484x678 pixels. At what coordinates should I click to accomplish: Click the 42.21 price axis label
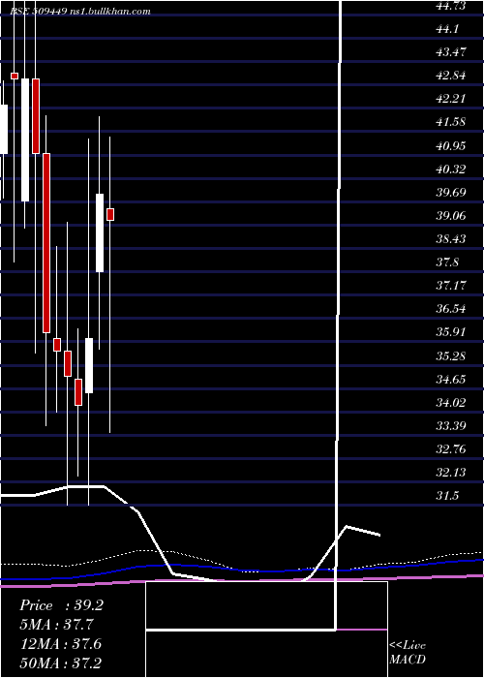click(x=451, y=99)
